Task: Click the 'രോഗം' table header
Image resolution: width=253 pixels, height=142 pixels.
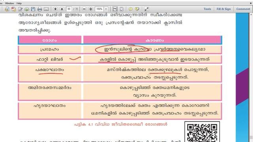Action: (x=50, y=40)
